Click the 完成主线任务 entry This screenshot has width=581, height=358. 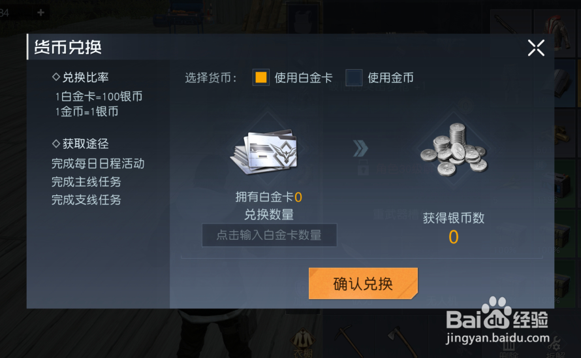(x=86, y=182)
